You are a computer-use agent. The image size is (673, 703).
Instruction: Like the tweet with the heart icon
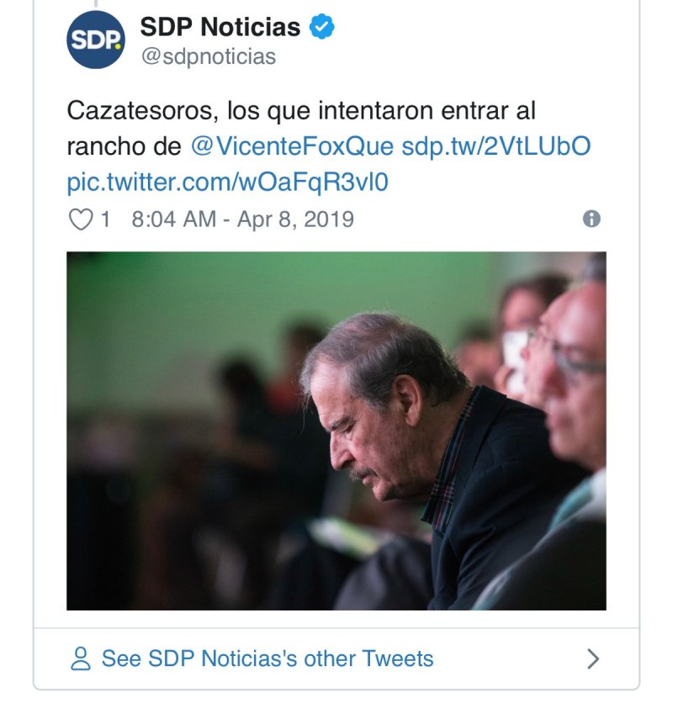(x=80, y=219)
